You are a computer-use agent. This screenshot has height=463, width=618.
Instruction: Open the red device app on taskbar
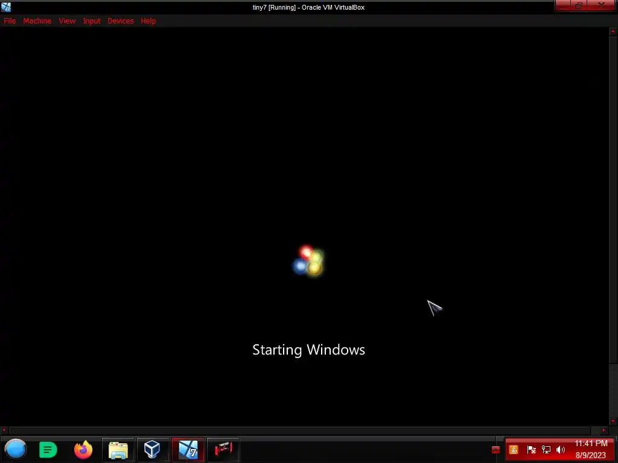223,450
